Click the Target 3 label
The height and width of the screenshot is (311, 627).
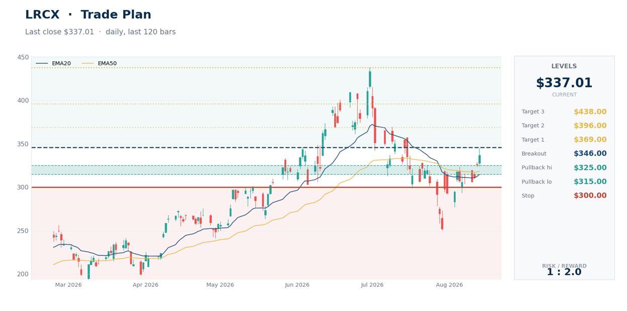[533, 112]
